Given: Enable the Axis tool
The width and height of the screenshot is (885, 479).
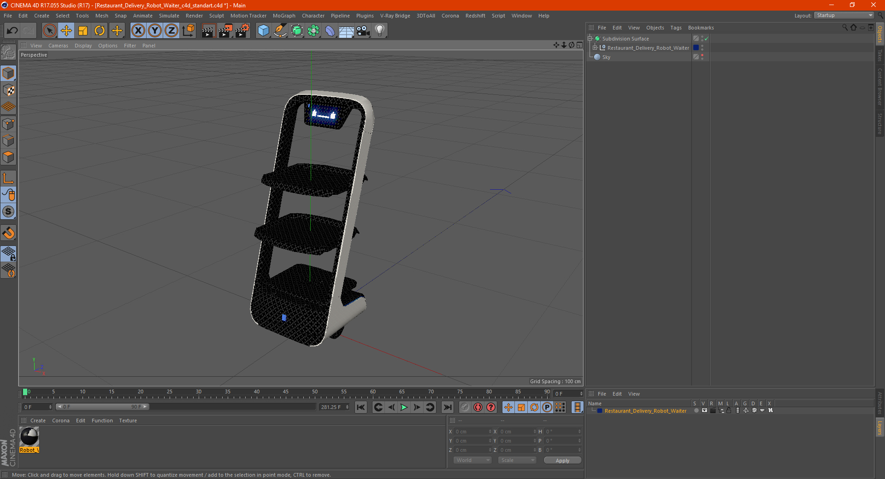Looking at the screenshot, I should pyautogui.click(x=8, y=178).
